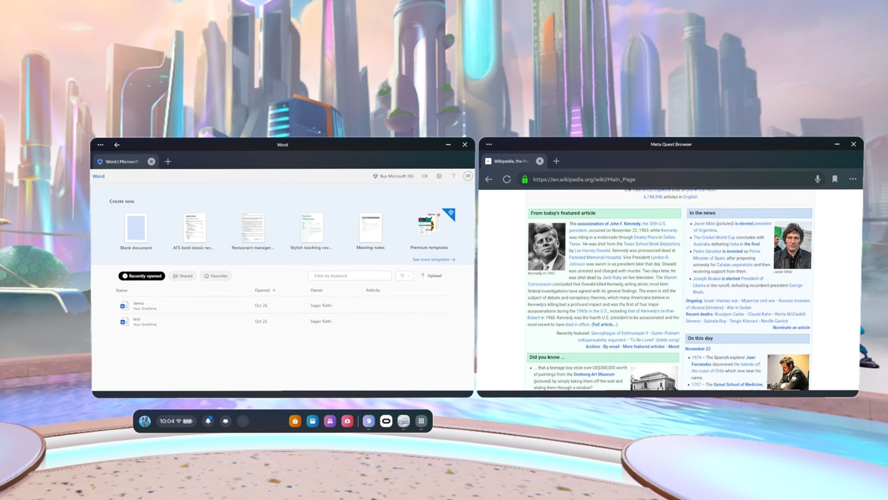Click the Javier Milei photo

pos(793,245)
